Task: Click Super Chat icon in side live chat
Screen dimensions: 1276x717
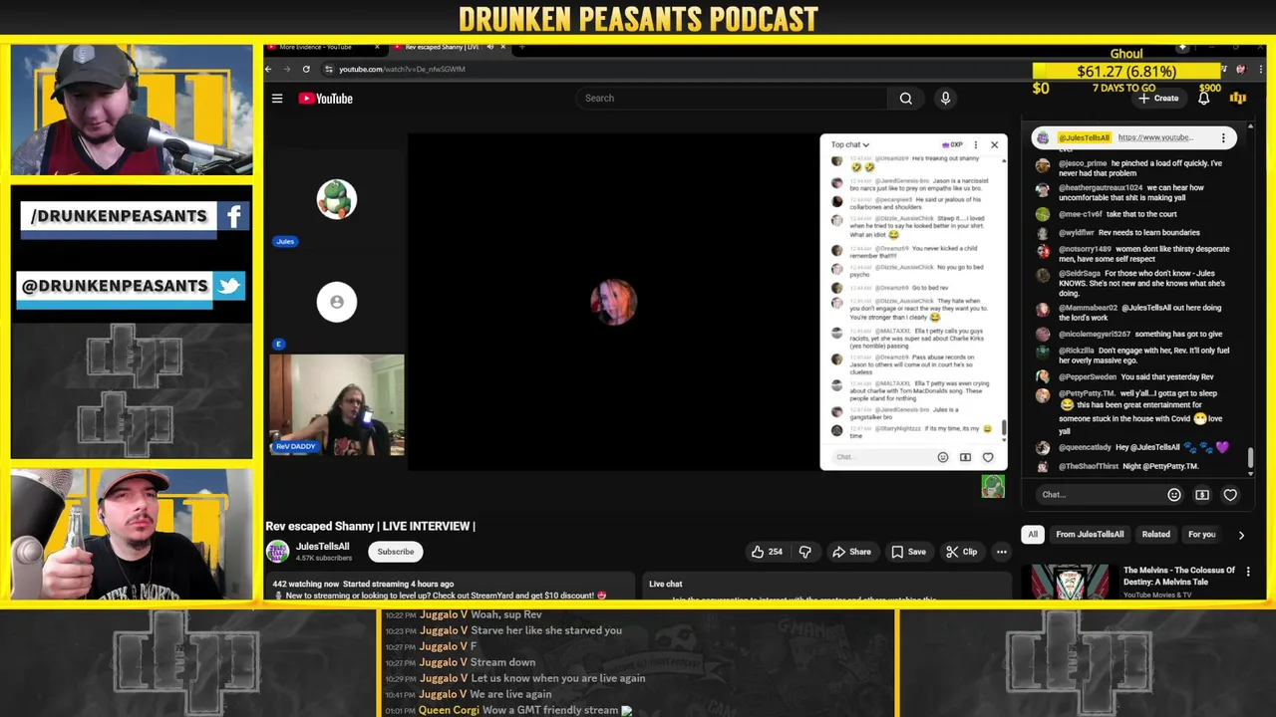Action: 1202,495
